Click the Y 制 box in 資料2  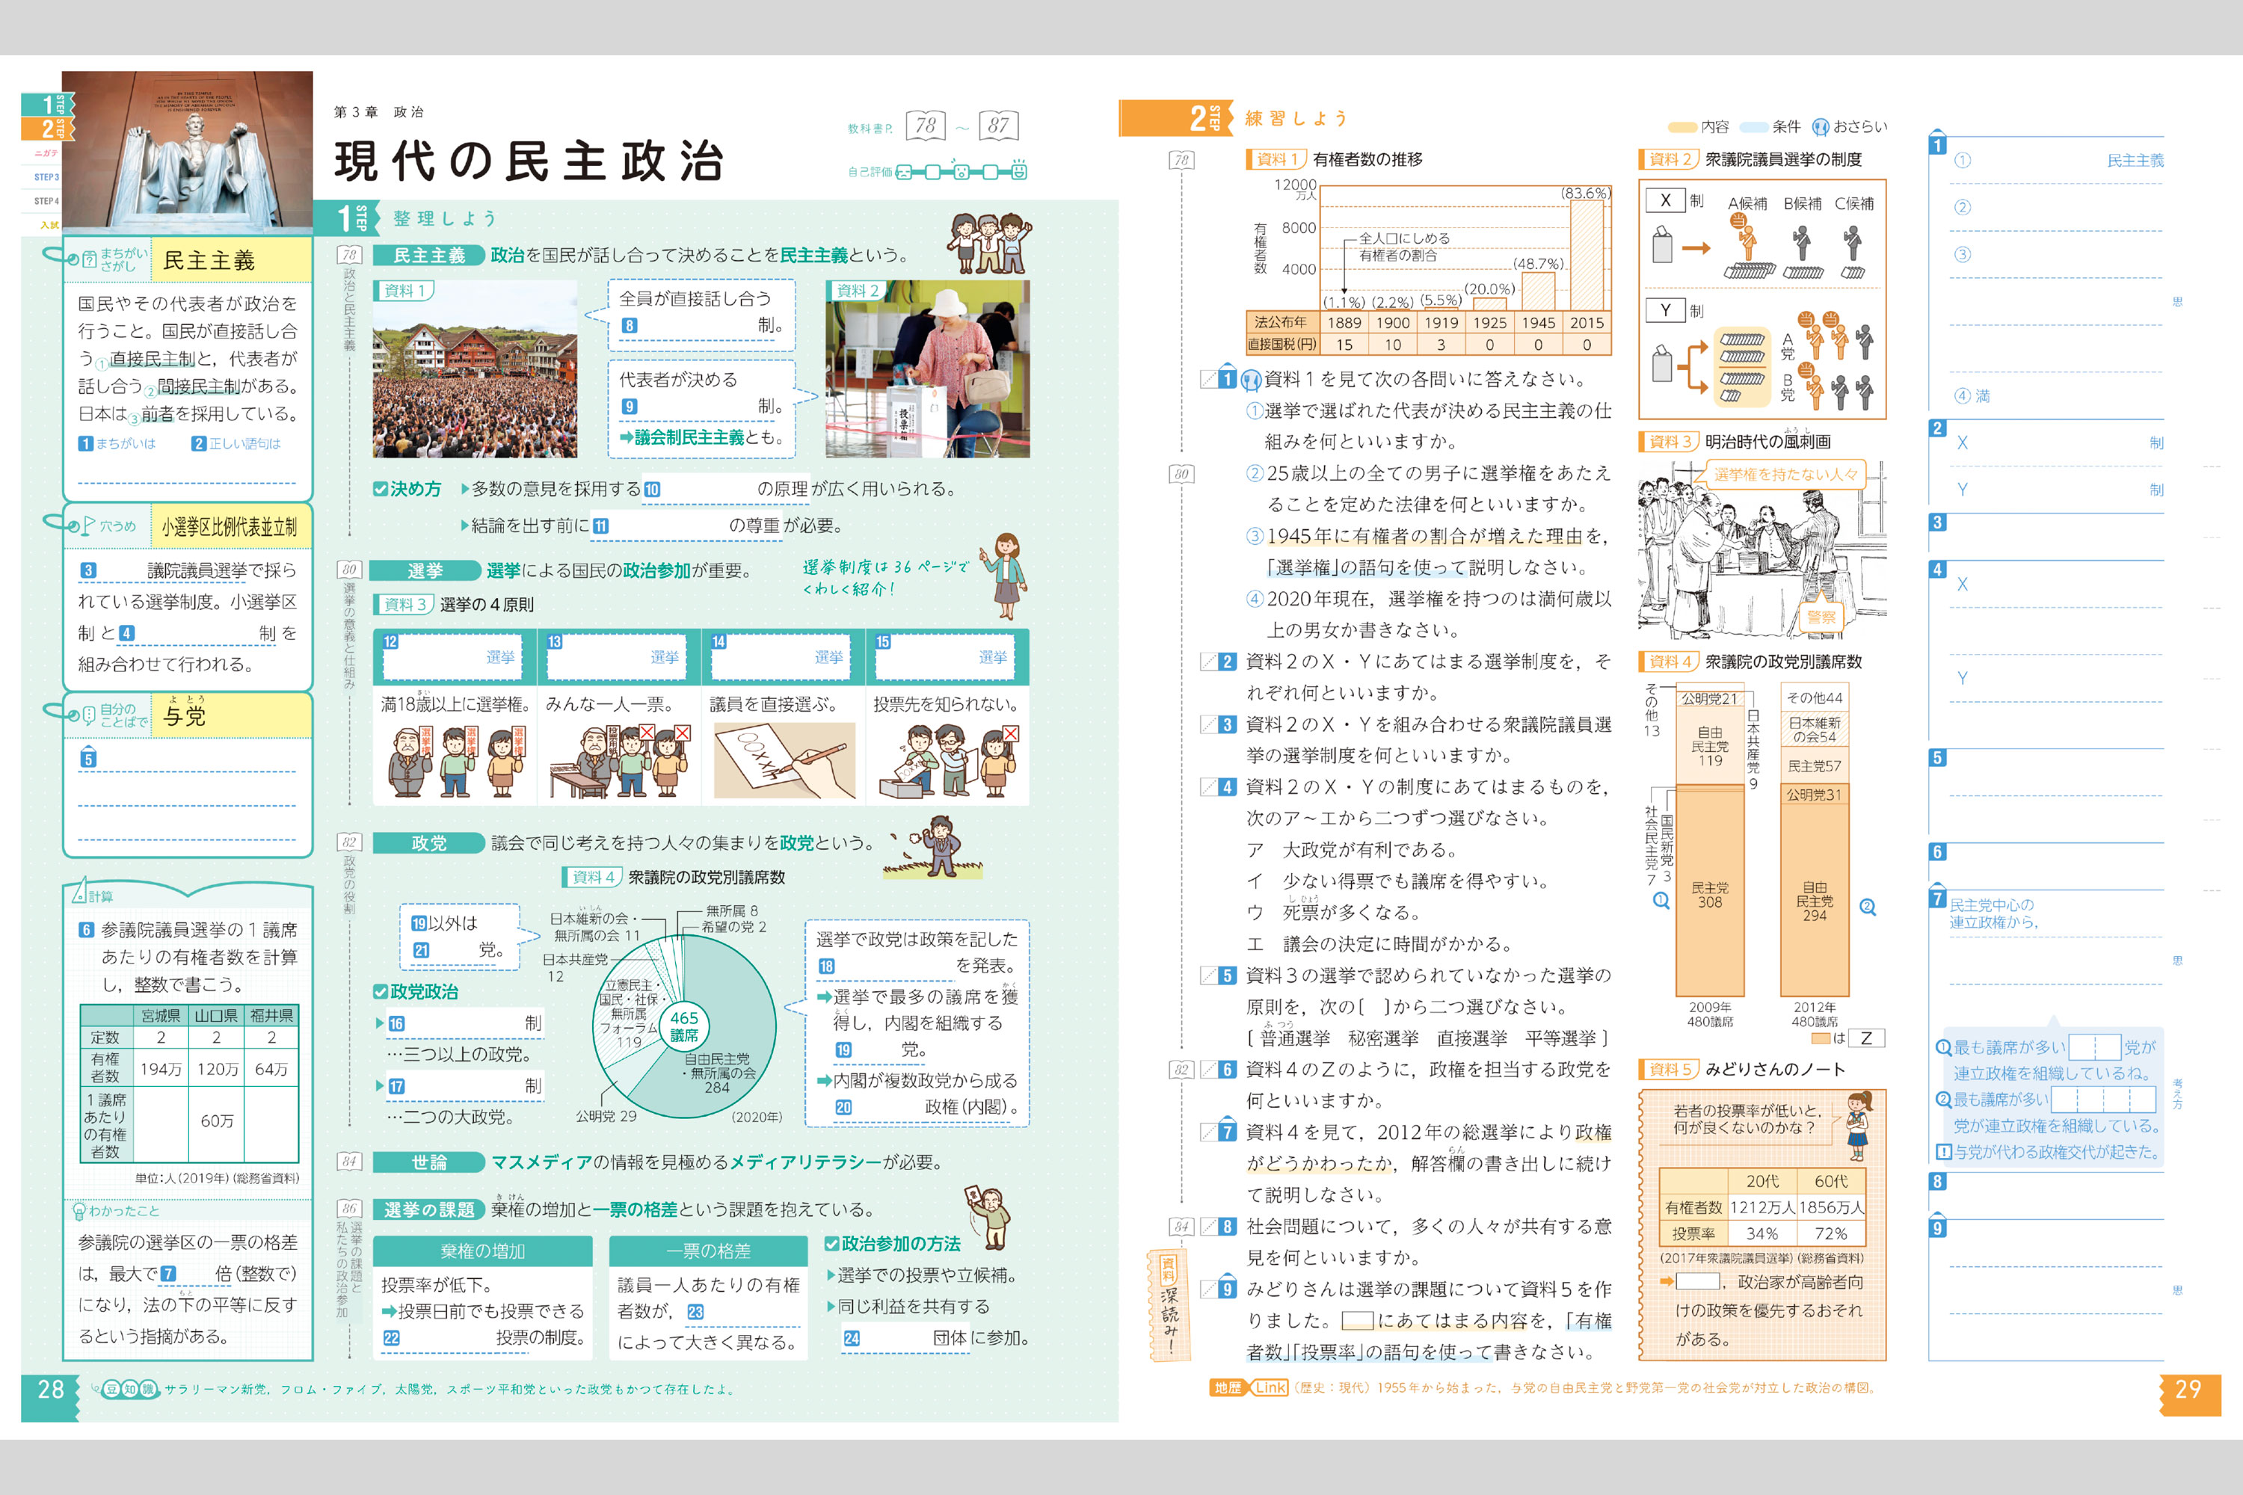tap(1665, 310)
